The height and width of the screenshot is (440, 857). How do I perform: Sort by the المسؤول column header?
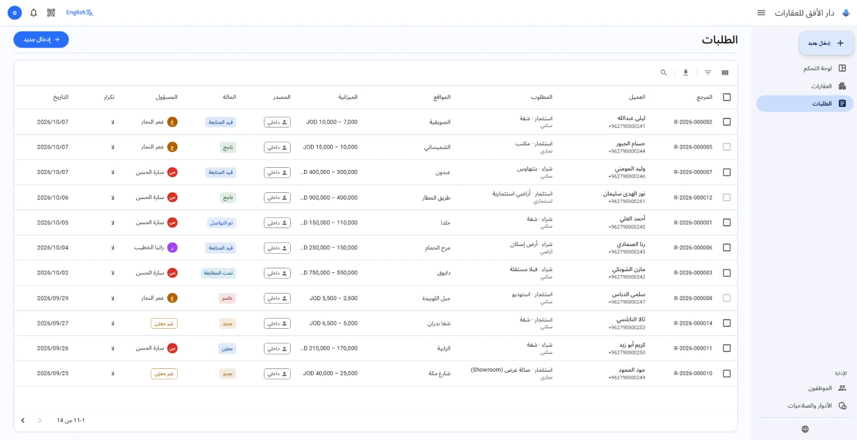(166, 97)
